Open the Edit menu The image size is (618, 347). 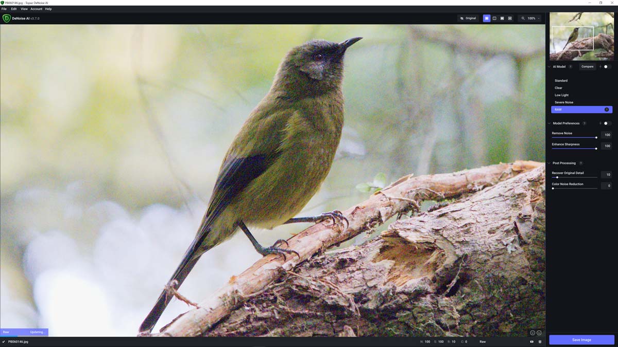click(13, 9)
